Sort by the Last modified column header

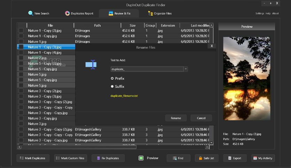coord(195,25)
